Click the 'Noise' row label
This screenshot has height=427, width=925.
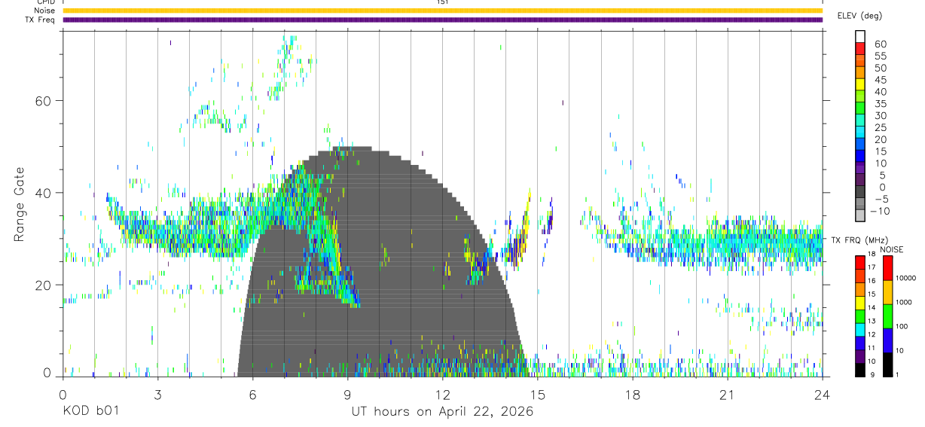pyautogui.click(x=44, y=11)
